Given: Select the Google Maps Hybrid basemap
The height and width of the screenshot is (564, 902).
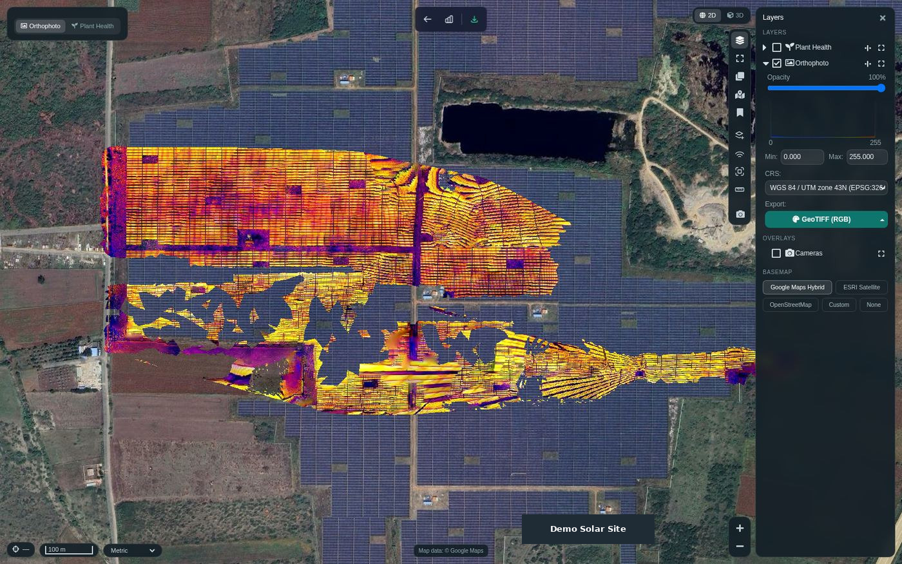Looking at the screenshot, I should [797, 287].
